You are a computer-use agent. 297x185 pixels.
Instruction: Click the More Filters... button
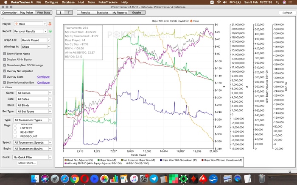coord(27,163)
